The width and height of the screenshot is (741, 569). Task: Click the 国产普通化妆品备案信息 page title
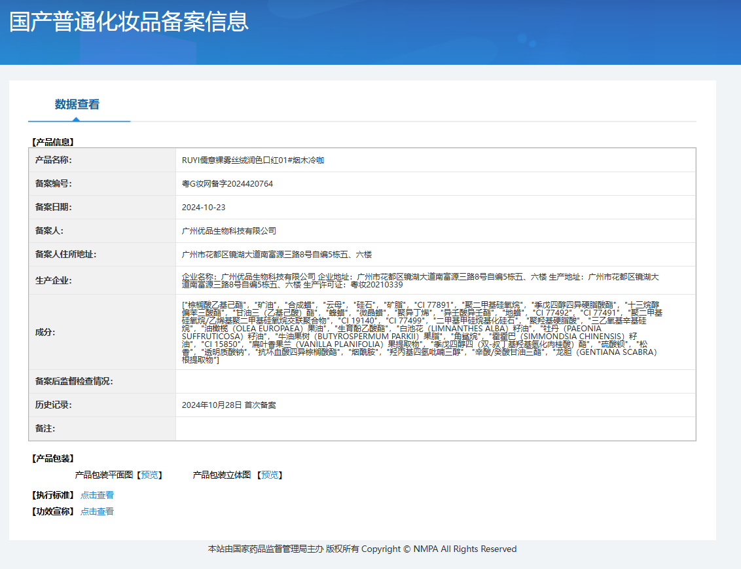[129, 22]
